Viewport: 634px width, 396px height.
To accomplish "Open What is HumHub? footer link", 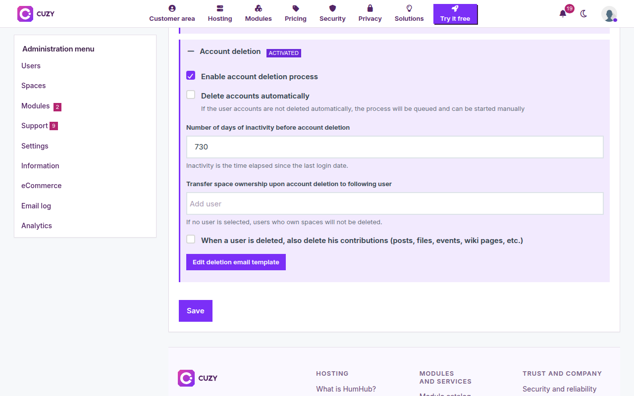I will click(346, 389).
